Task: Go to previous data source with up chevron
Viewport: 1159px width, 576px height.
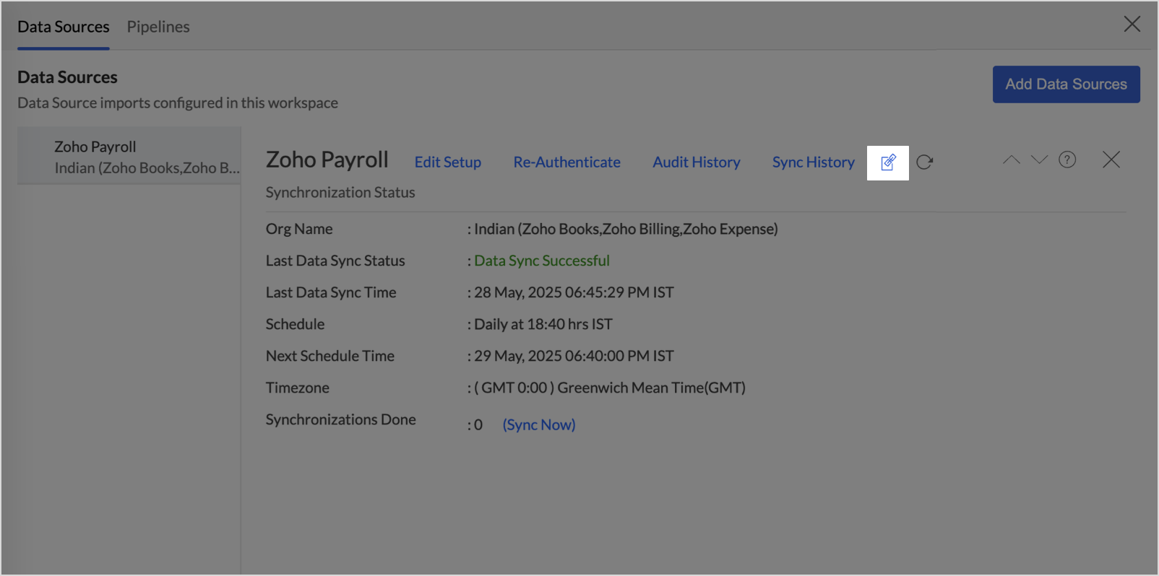Action: pyautogui.click(x=1011, y=160)
